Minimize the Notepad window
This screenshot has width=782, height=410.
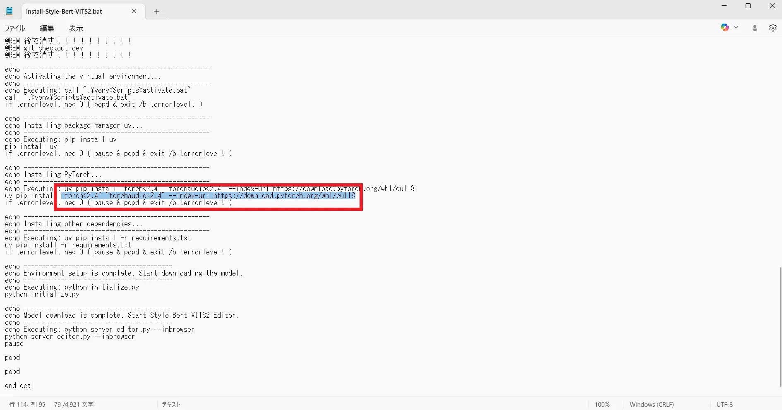click(x=724, y=6)
